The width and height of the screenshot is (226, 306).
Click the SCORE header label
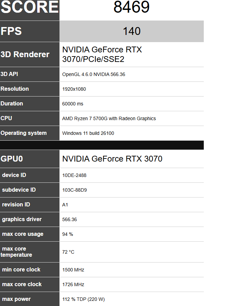(30, 8)
